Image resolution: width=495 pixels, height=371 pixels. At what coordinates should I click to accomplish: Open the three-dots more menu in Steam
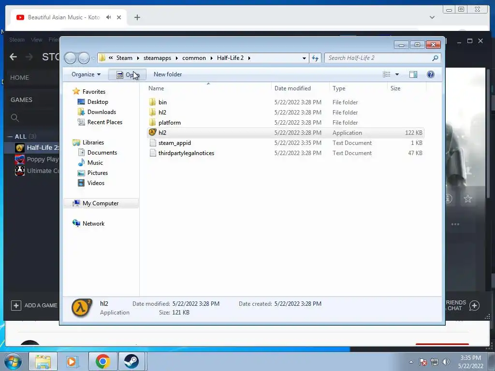(x=455, y=224)
